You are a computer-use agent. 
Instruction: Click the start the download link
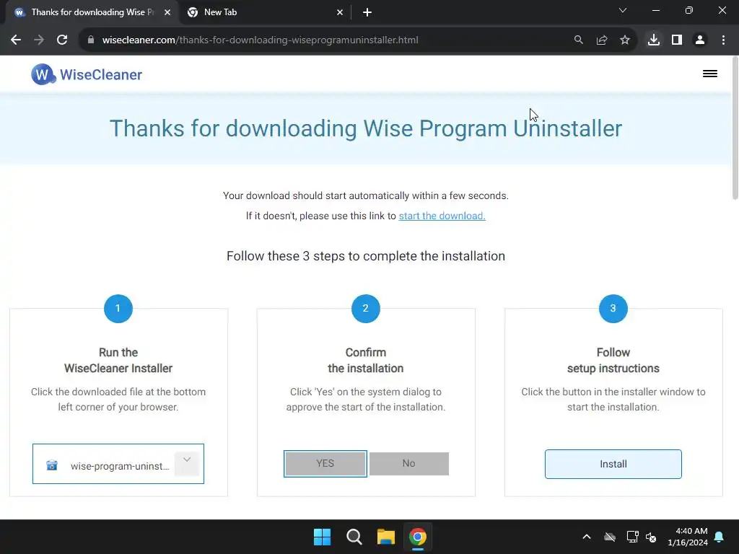point(442,216)
